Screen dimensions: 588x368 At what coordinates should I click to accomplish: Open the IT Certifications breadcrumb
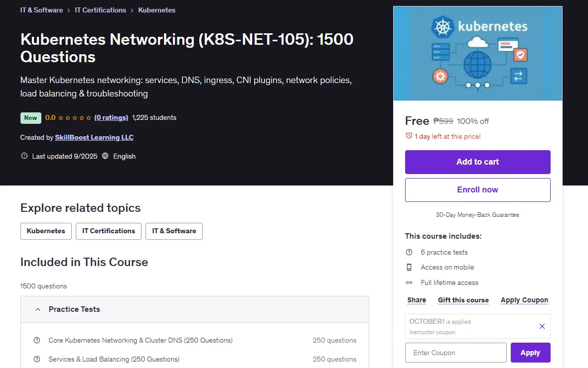pos(101,10)
